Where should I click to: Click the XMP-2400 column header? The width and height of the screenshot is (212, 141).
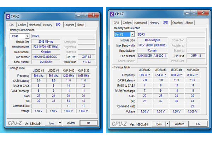(69, 70)
